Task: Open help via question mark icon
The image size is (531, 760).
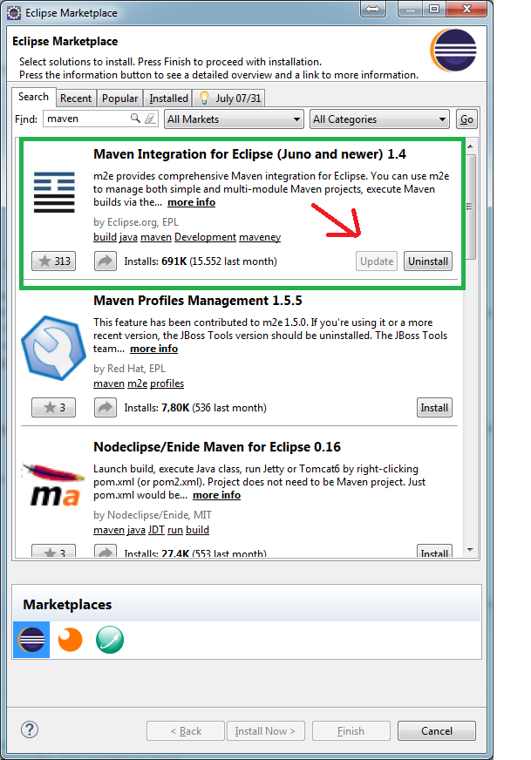Action: [x=30, y=729]
